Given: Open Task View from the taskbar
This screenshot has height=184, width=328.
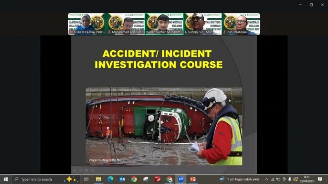Looking at the screenshot, I should click(86, 179).
